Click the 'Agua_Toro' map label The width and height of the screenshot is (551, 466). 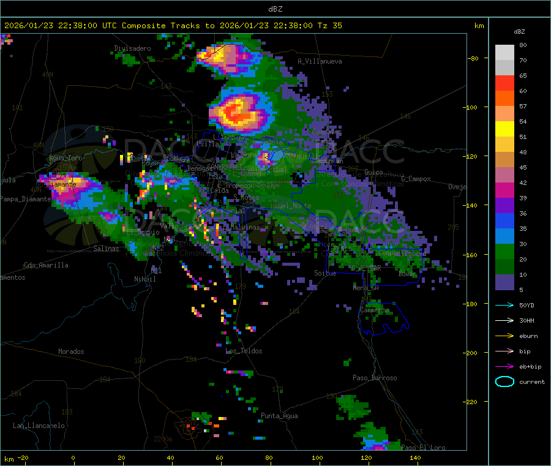[x=66, y=158]
